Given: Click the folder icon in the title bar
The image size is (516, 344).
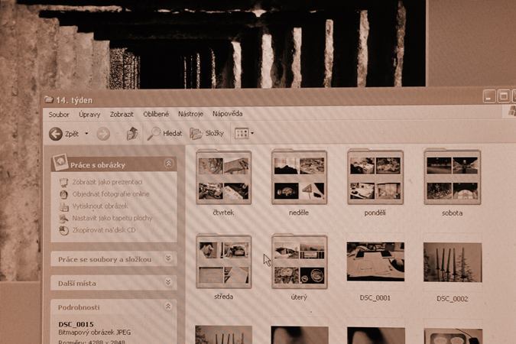Looking at the screenshot, I should point(49,99).
